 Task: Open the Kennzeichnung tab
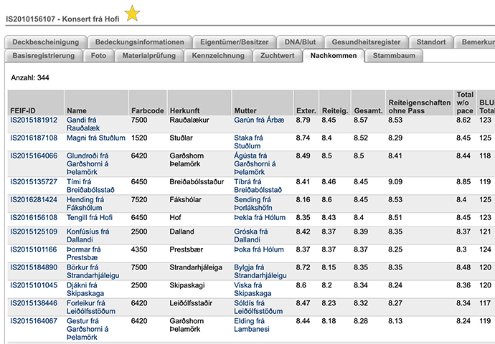tap(217, 55)
